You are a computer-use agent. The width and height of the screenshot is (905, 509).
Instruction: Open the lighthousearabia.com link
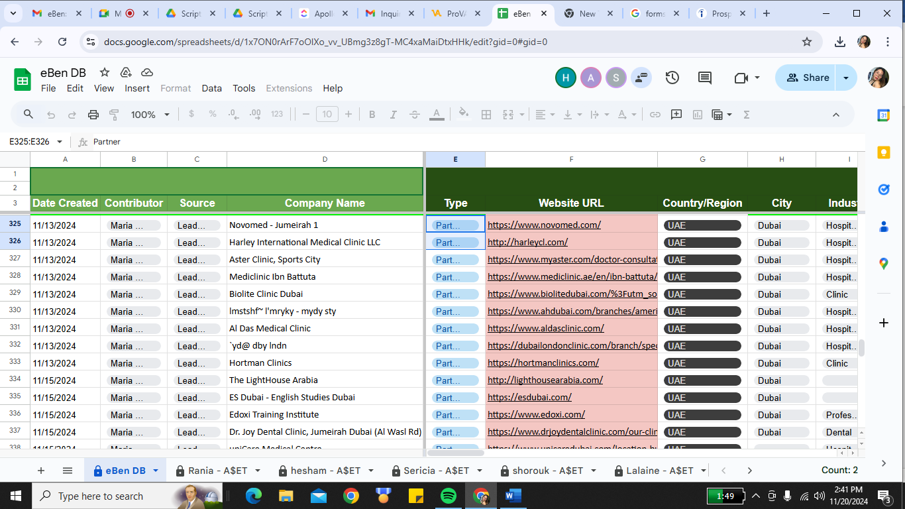click(x=545, y=380)
